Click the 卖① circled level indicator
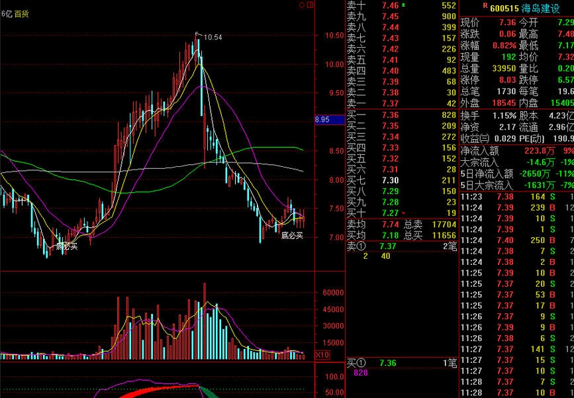This screenshot has width=574, height=398. point(356,246)
